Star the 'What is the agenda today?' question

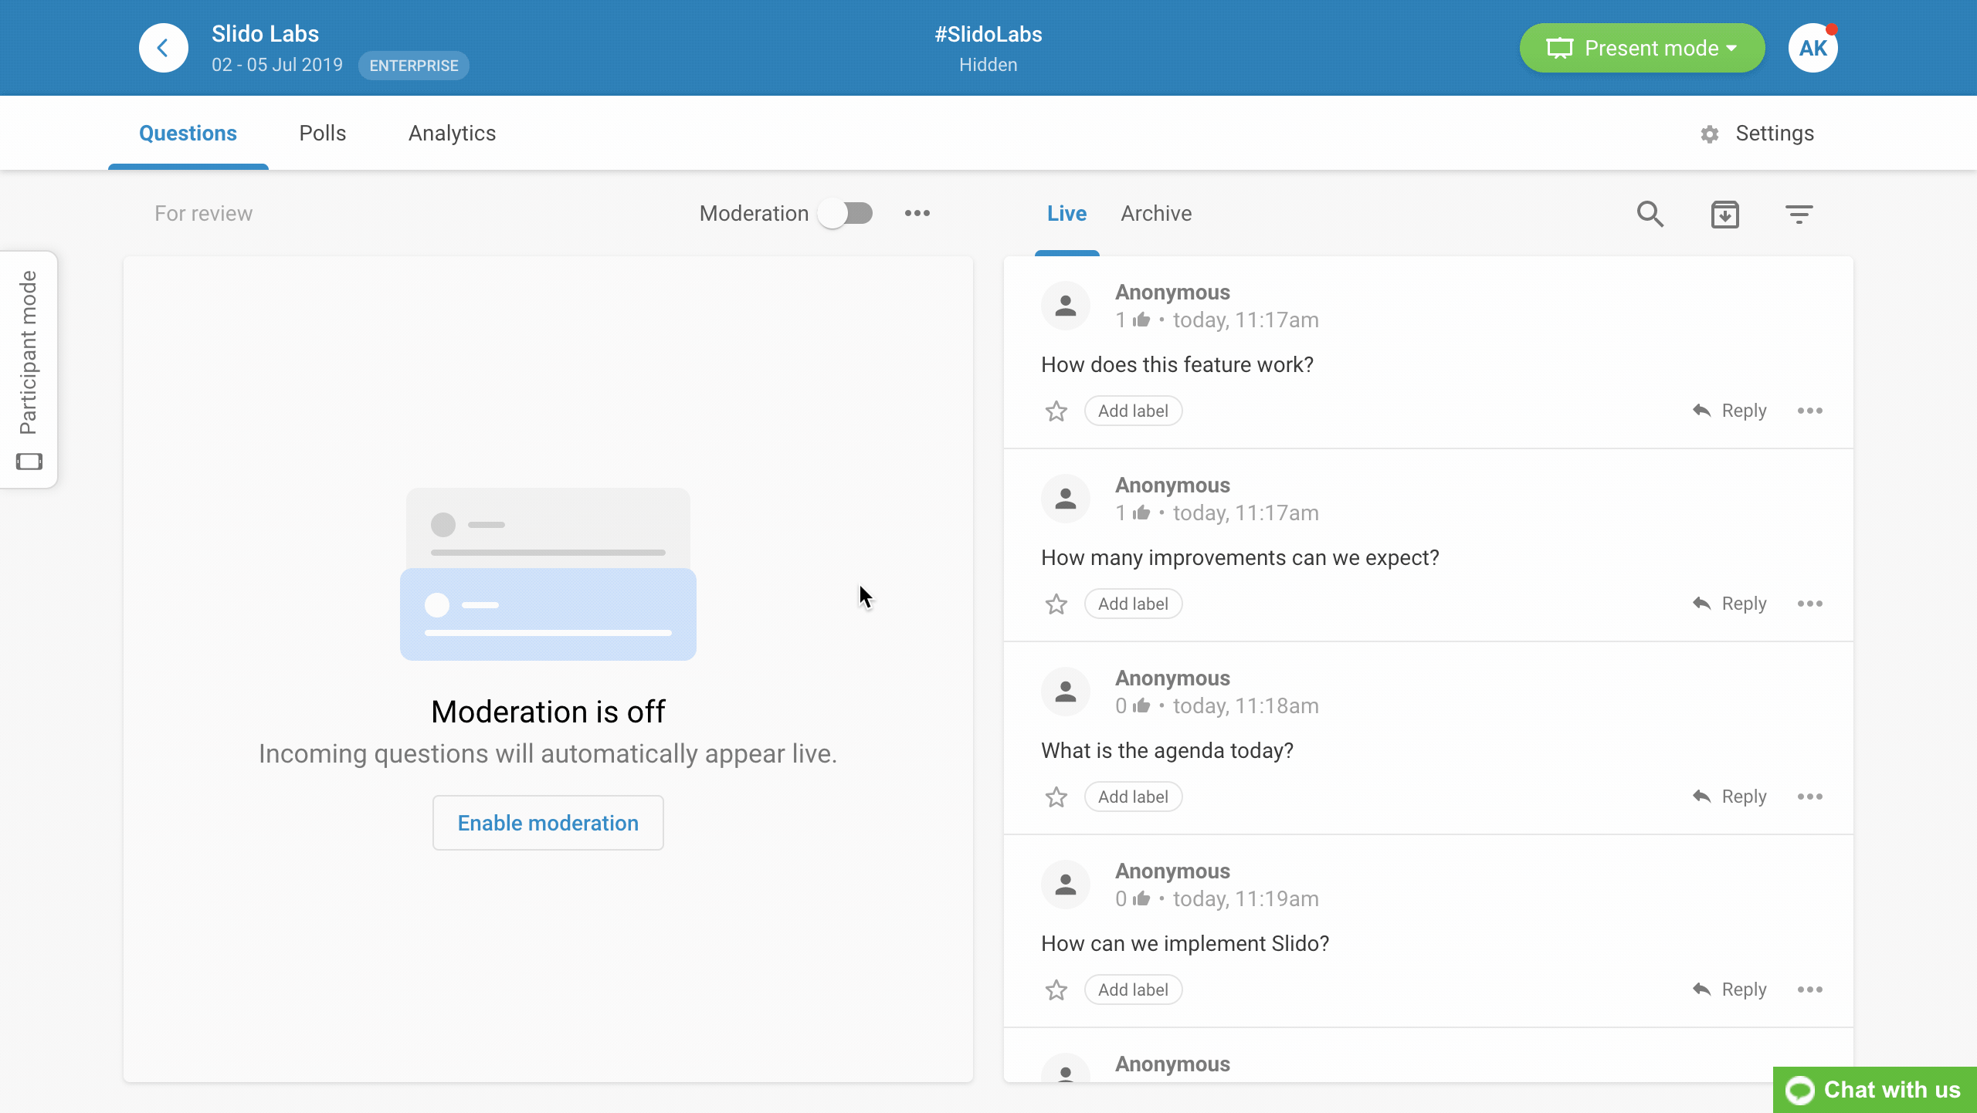tap(1056, 797)
